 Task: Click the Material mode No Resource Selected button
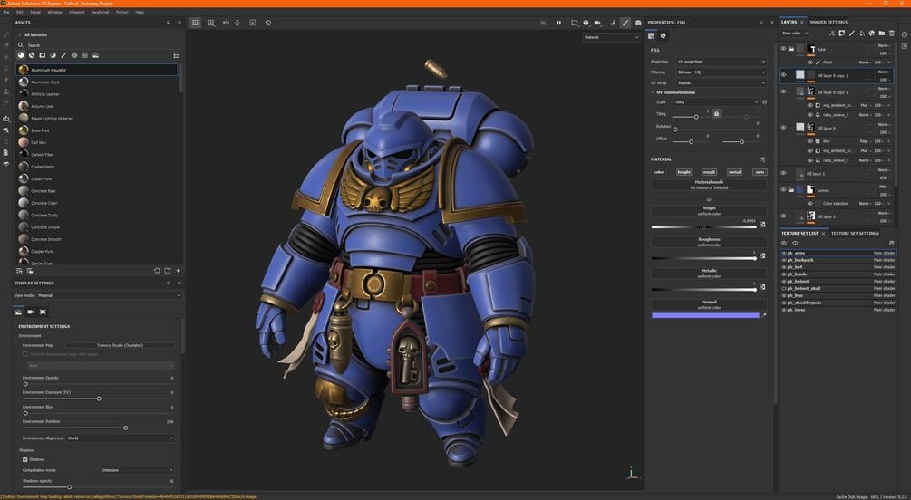point(709,185)
